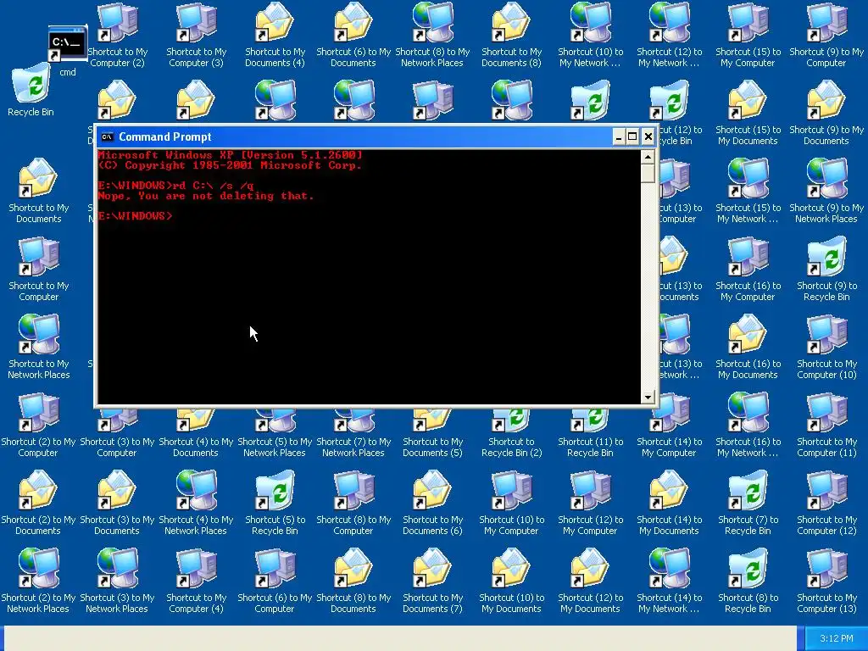Viewport: 868px width, 651px height.
Task: Select Shortcut to My Computer (2) icon
Action: pyautogui.click(x=117, y=23)
